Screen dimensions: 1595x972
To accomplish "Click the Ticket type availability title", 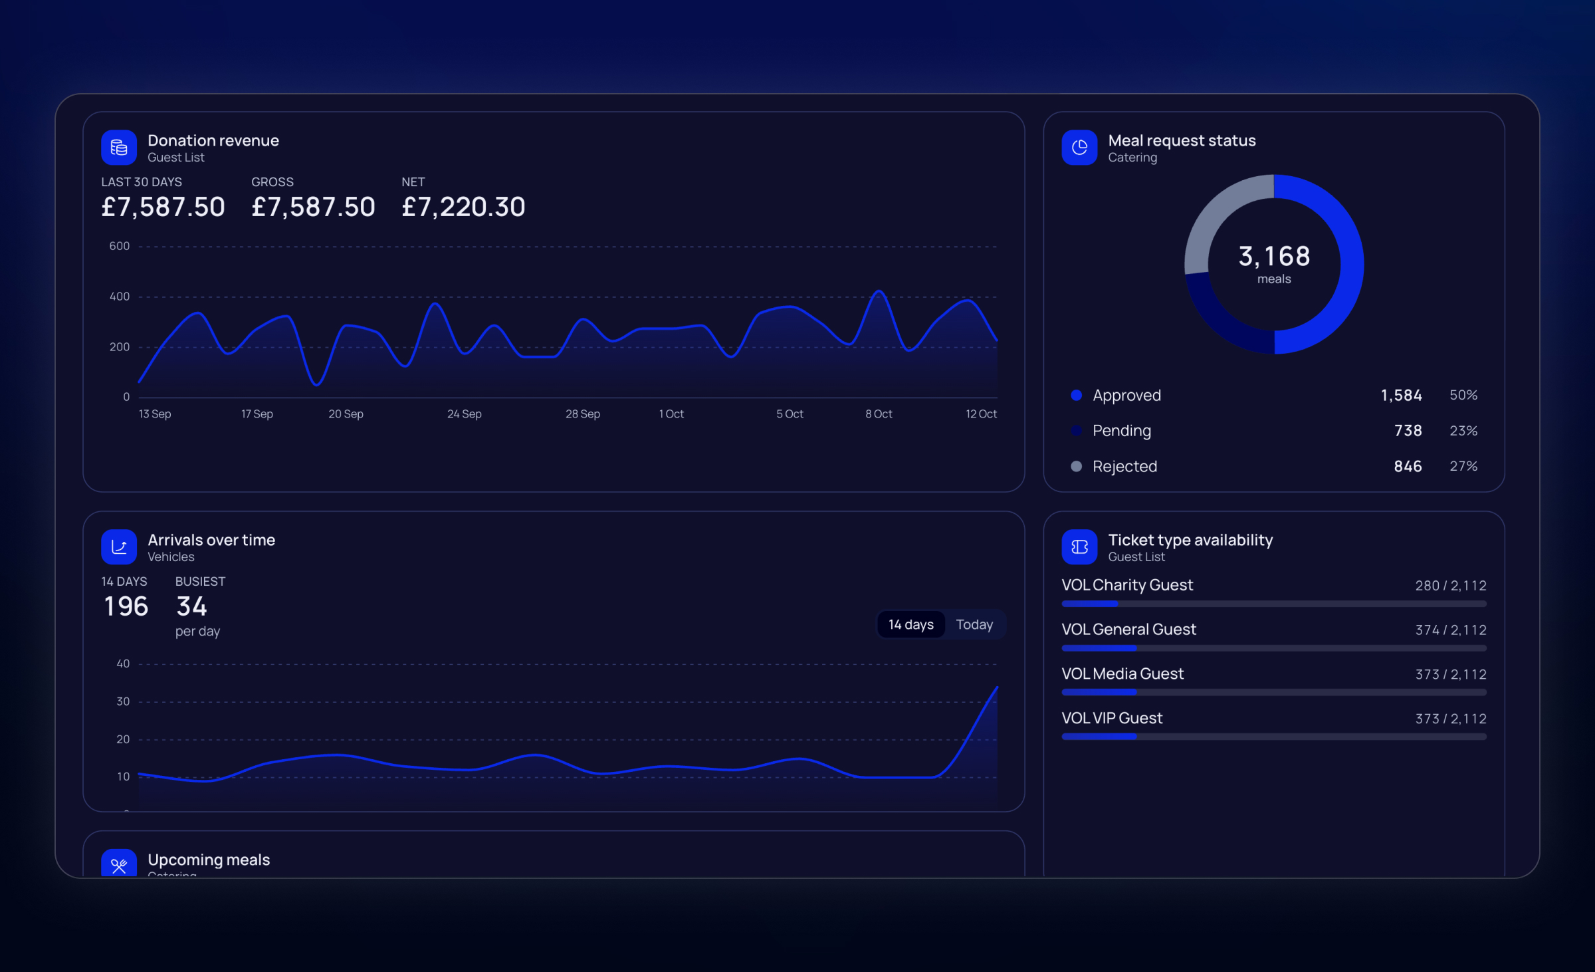I will (1190, 540).
